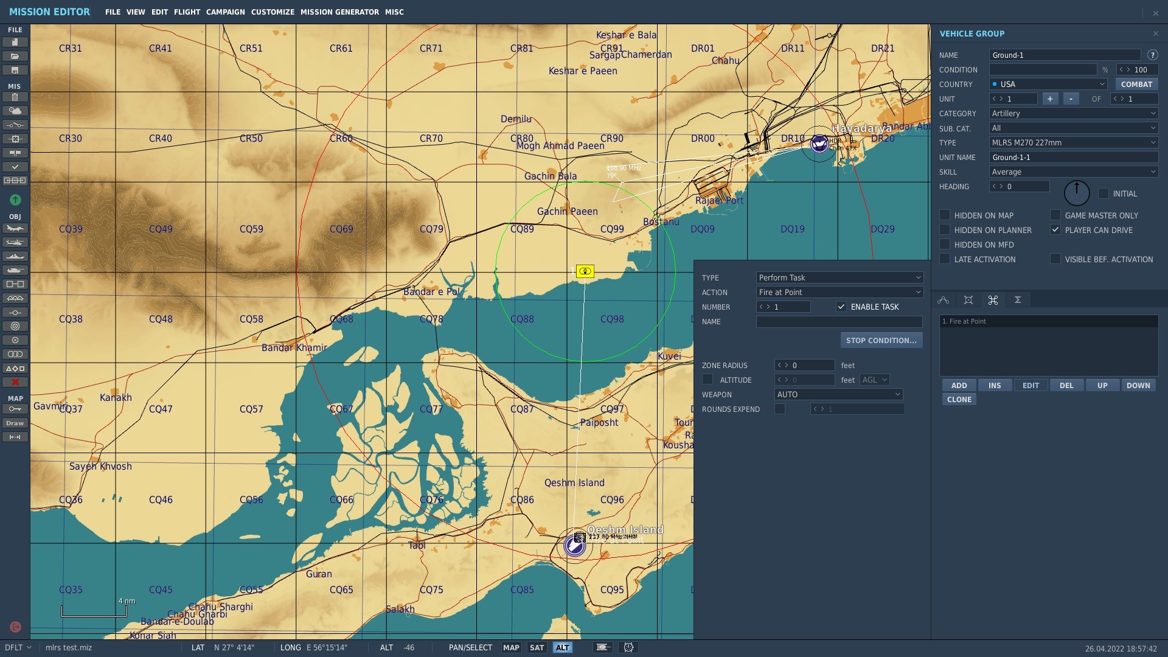Open the Summary sigma tab icon

(x=1017, y=300)
